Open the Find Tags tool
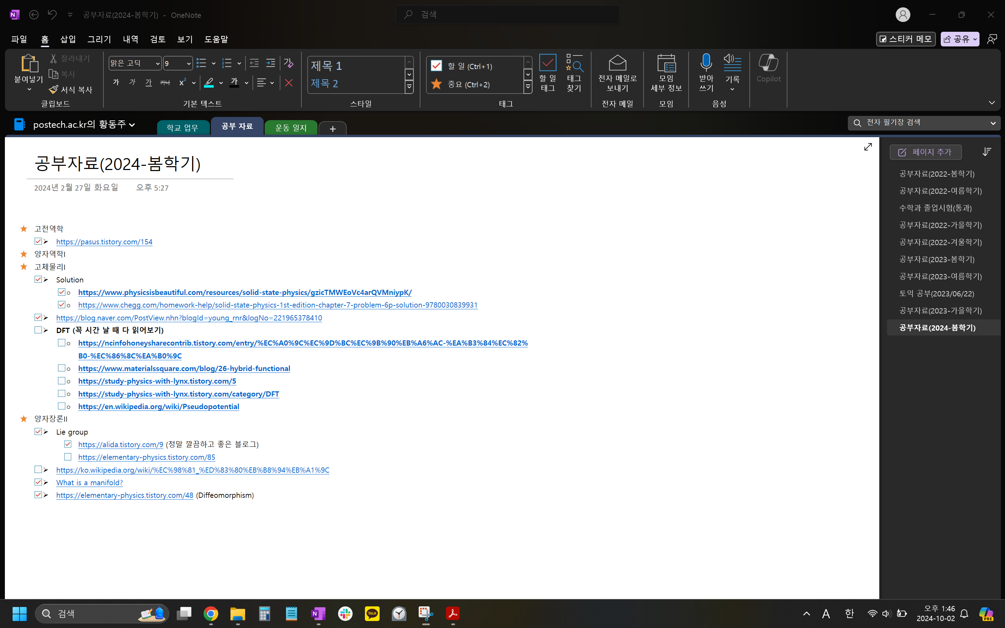1005x628 pixels. [x=574, y=63]
